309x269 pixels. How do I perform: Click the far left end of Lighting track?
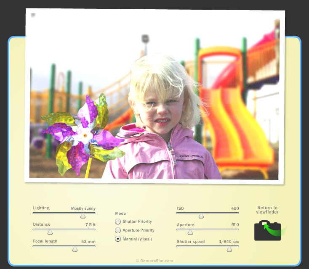pos(34,213)
